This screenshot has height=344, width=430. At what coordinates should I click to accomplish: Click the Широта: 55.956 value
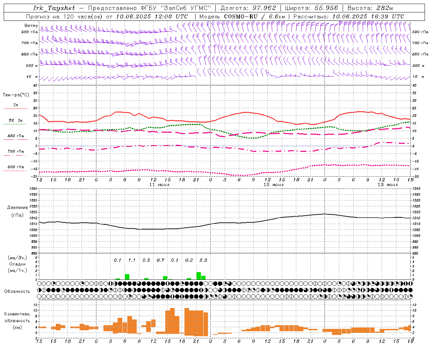[x=311, y=8]
